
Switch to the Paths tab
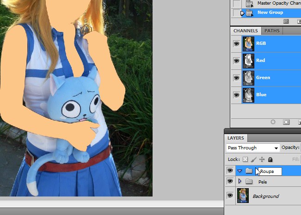[272, 31]
